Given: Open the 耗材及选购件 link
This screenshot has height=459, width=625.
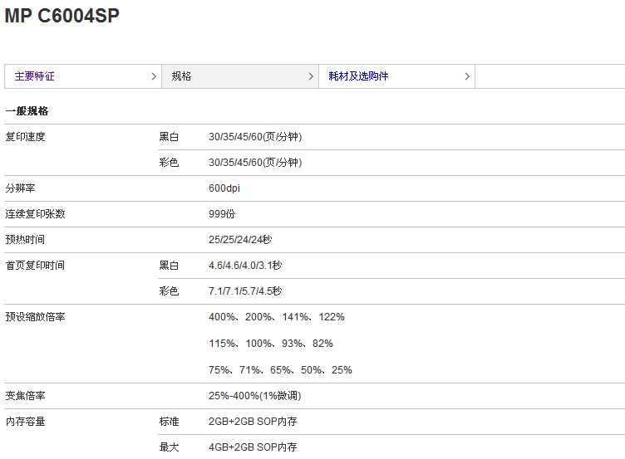Looking at the screenshot, I should (358, 76).
